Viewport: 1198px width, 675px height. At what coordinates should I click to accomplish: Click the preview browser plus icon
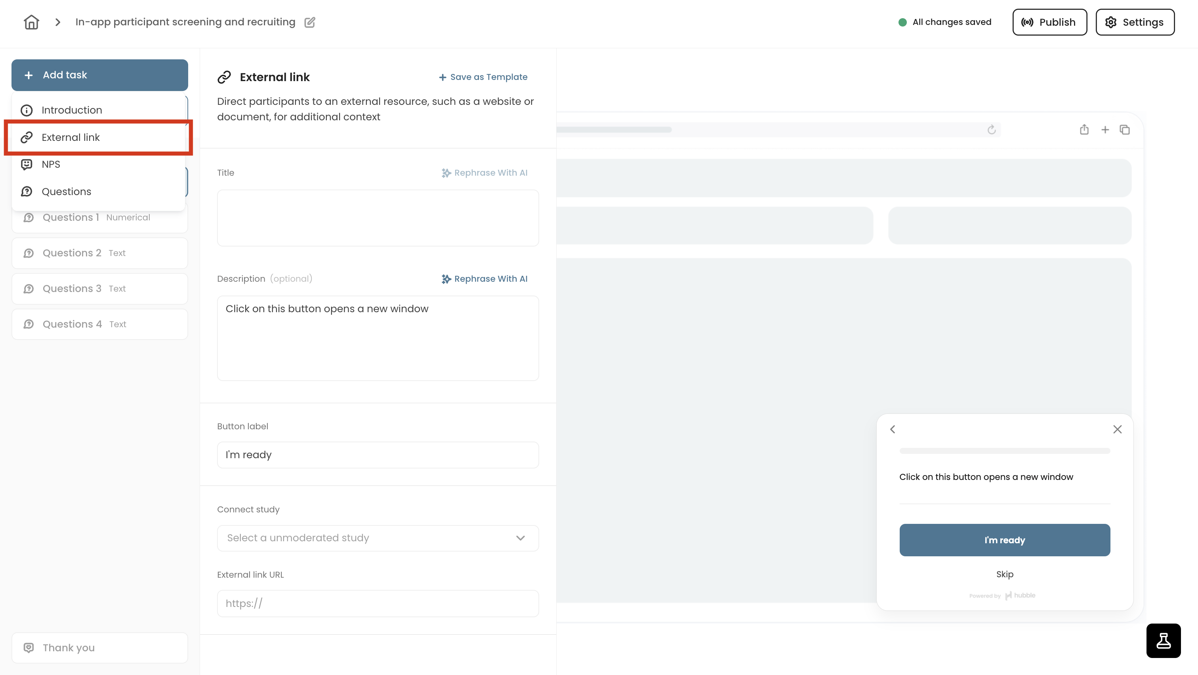tap(1105, 130)
